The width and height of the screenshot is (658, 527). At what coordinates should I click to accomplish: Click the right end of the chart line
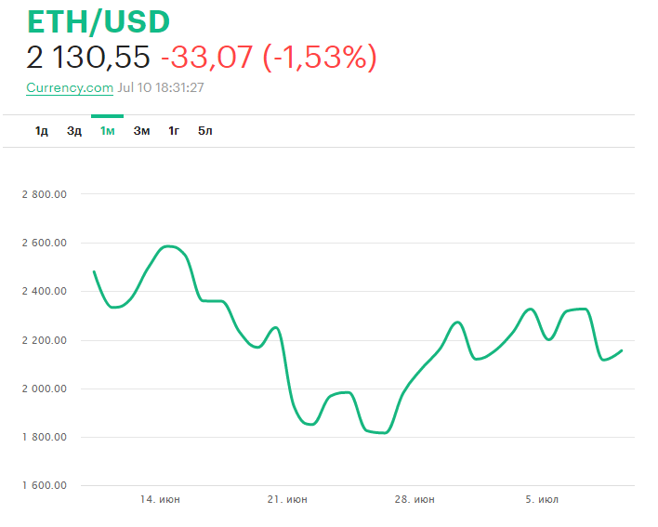coord(621,350)
